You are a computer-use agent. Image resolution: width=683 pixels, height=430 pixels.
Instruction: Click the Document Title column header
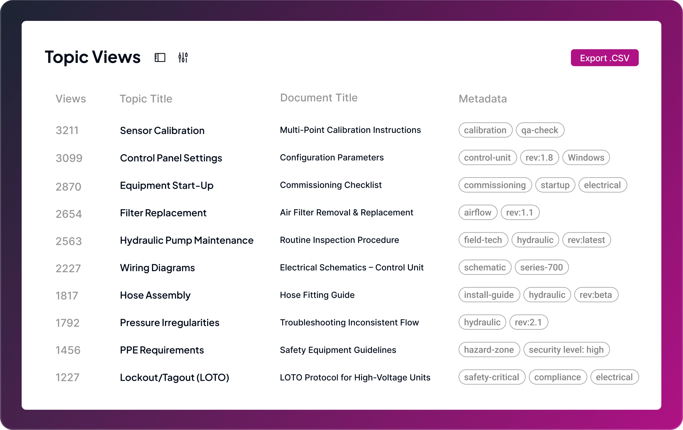tap(319, 98)
